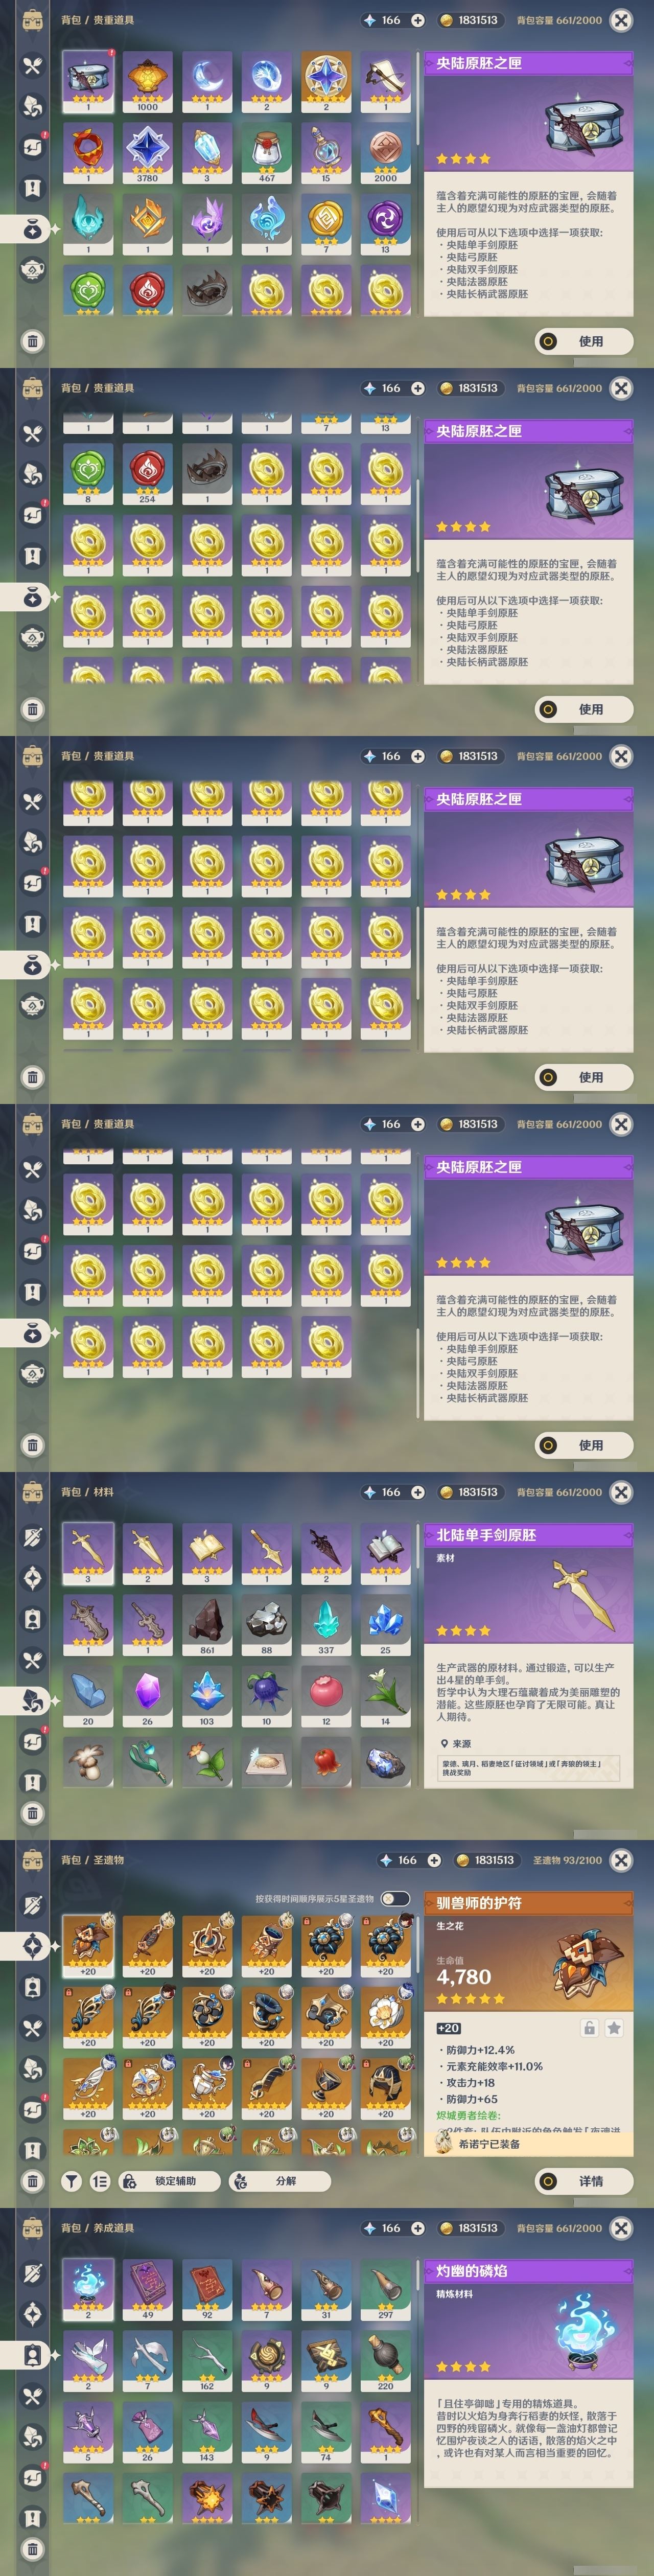Open sort order list icon beside filter
The width and height of the screenshot is (654, 2576).
click(x=100, y=2181)
